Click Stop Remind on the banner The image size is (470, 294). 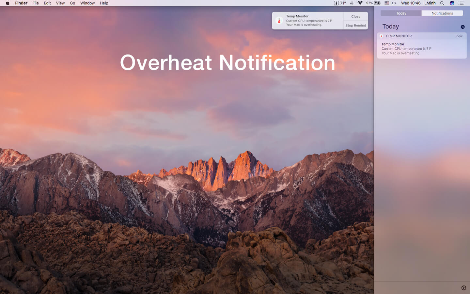pyautogui.click(x=356, y=25)
